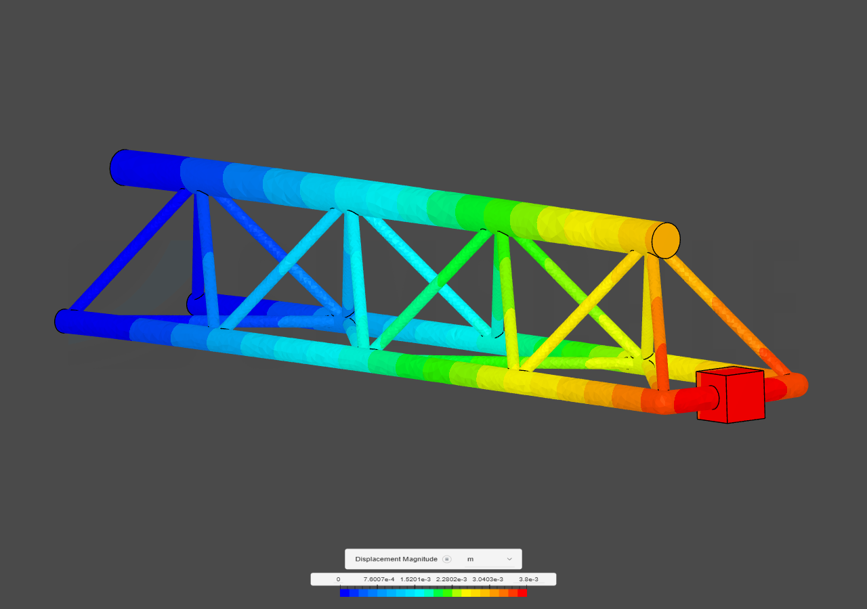Screen dimensions: 867x609
Task: Edit the minimum legend value 0
Action: coord(337,579)
